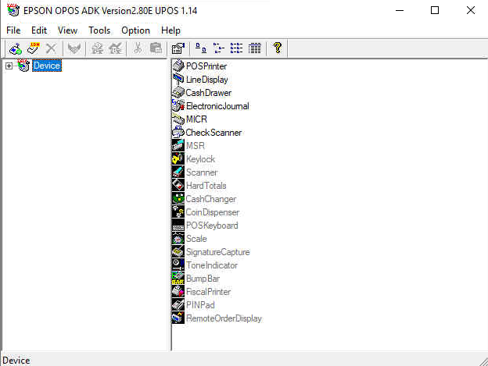Open the Edit menu
The height and width of the screenshot is (366, 488).
[x=39, y=30]
